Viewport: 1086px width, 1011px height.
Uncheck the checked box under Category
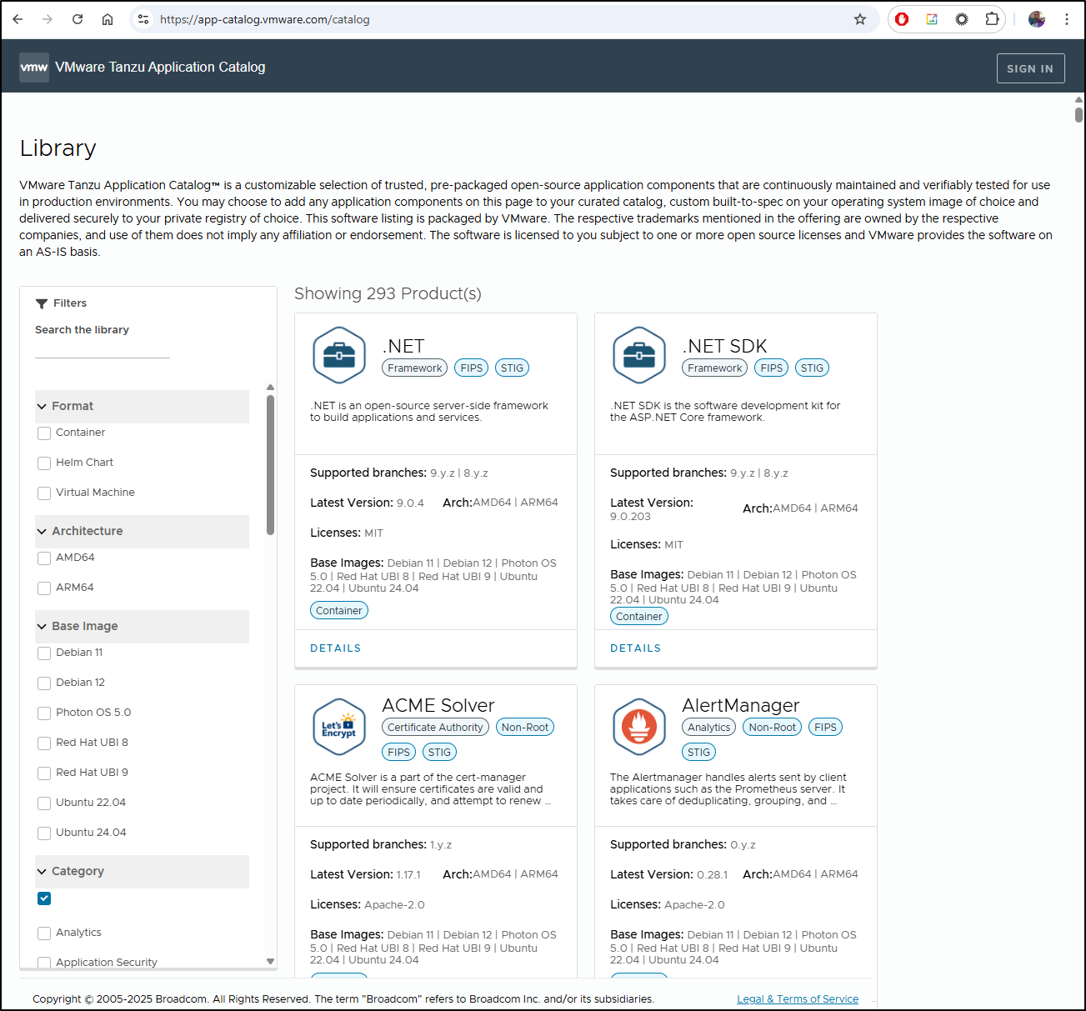tap(44, 898)
